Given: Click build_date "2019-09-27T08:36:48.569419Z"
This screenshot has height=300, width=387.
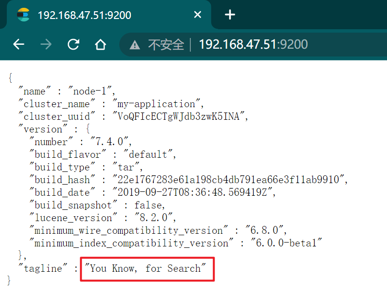Looking at the screenshot, I should [192, 192].
